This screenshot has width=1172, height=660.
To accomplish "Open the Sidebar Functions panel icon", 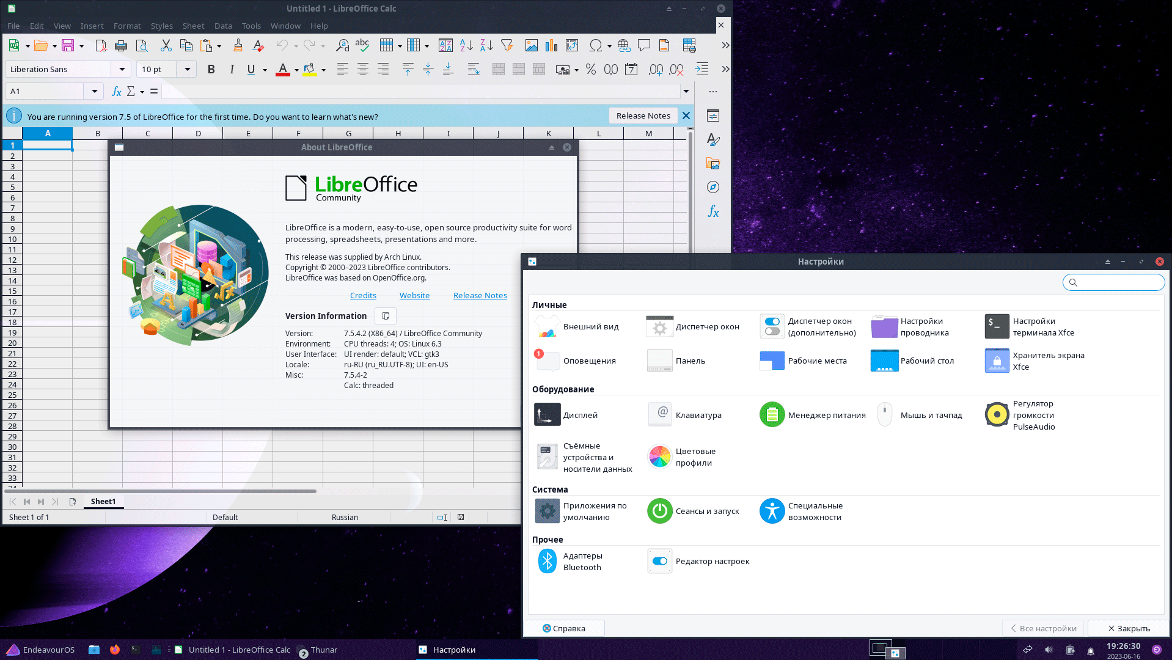I will pyautogui.click(x=713, y=211).
